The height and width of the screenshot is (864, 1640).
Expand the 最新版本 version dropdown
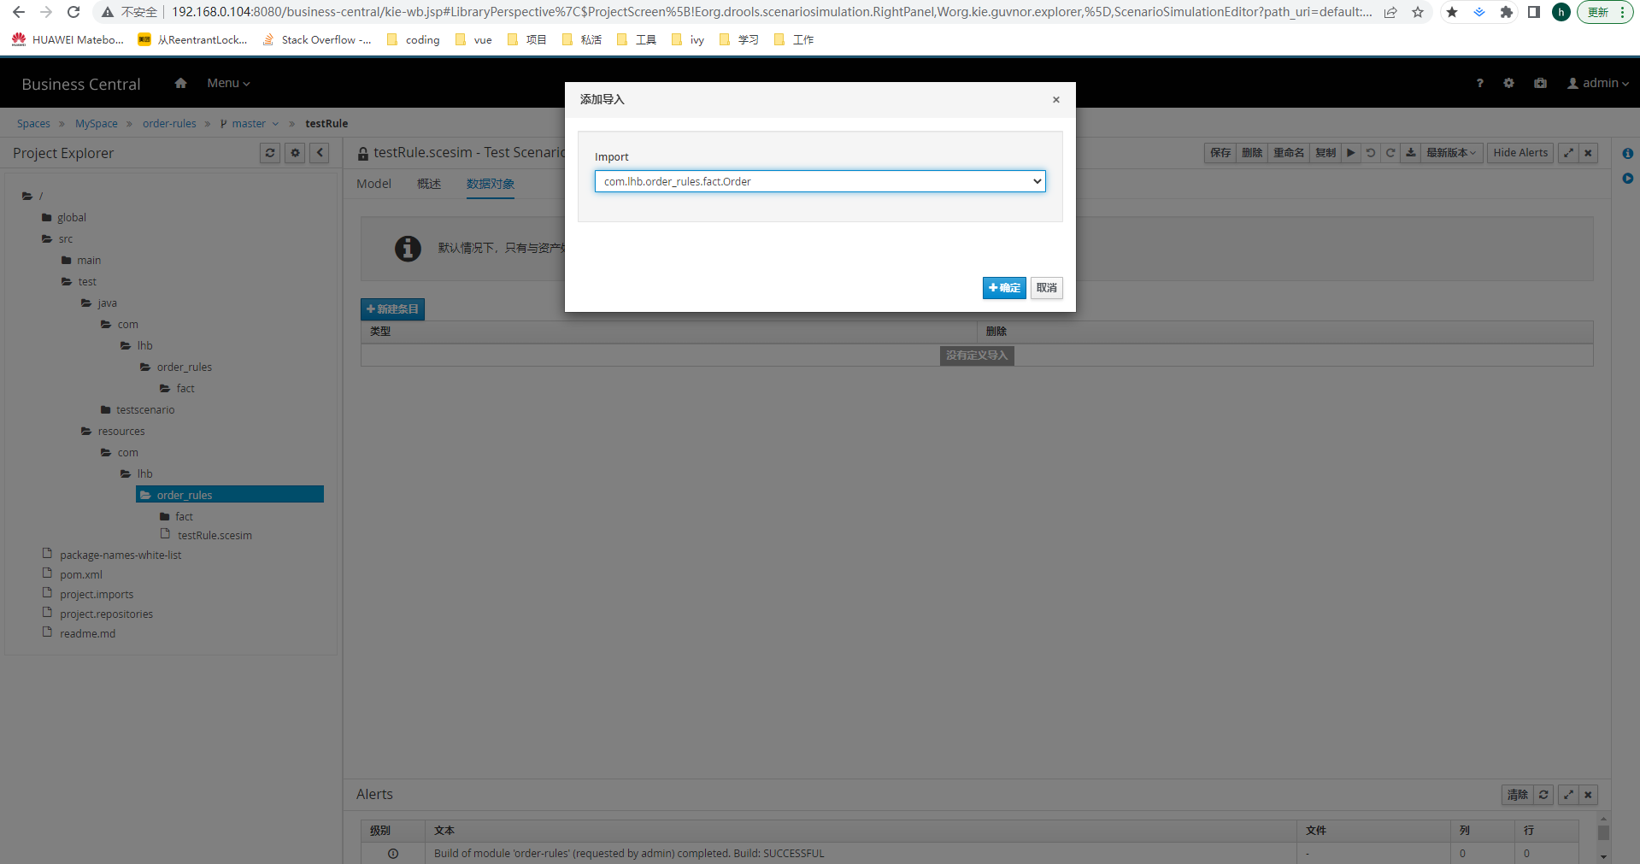1450,153
